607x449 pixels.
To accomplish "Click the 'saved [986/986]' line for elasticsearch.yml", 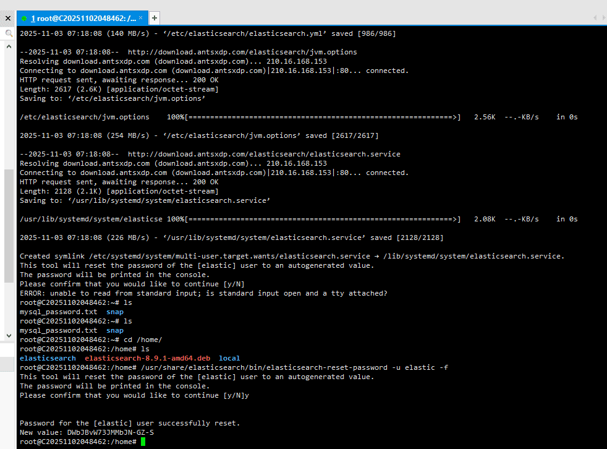I will point(208,33).
